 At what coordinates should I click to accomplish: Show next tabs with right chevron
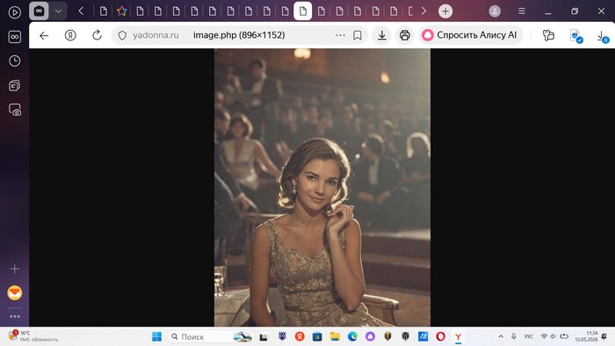coord(423,11)
